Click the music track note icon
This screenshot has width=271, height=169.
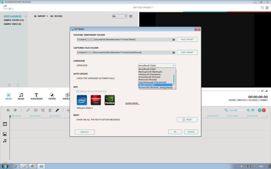(x=5, y=141)
